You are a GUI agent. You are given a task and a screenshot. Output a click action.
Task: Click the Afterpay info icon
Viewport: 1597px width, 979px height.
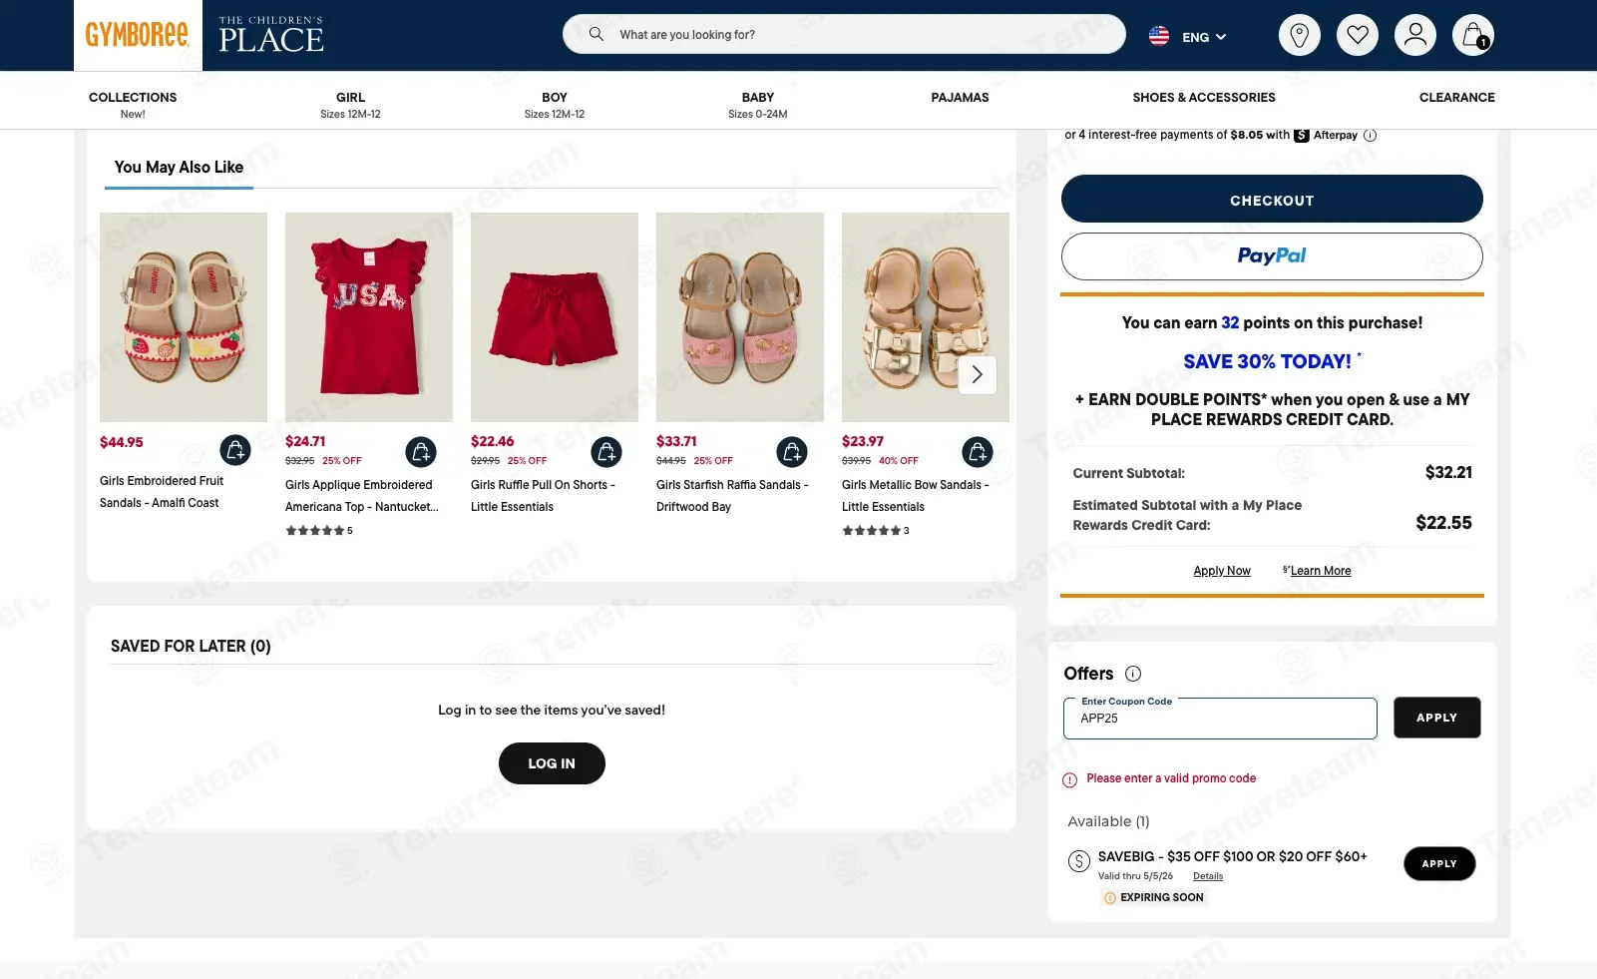pyautogui.click(x=1370, y=136)
